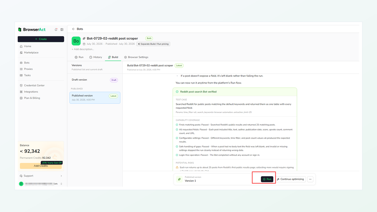Image resolution: width=377 pixels, height=212 pixels.
Task: Expand the Support menu chevron
Action: click(61, 176)
